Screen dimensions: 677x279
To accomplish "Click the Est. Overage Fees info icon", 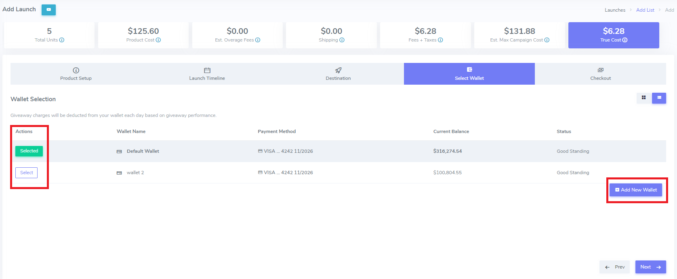I will (258, 40).
